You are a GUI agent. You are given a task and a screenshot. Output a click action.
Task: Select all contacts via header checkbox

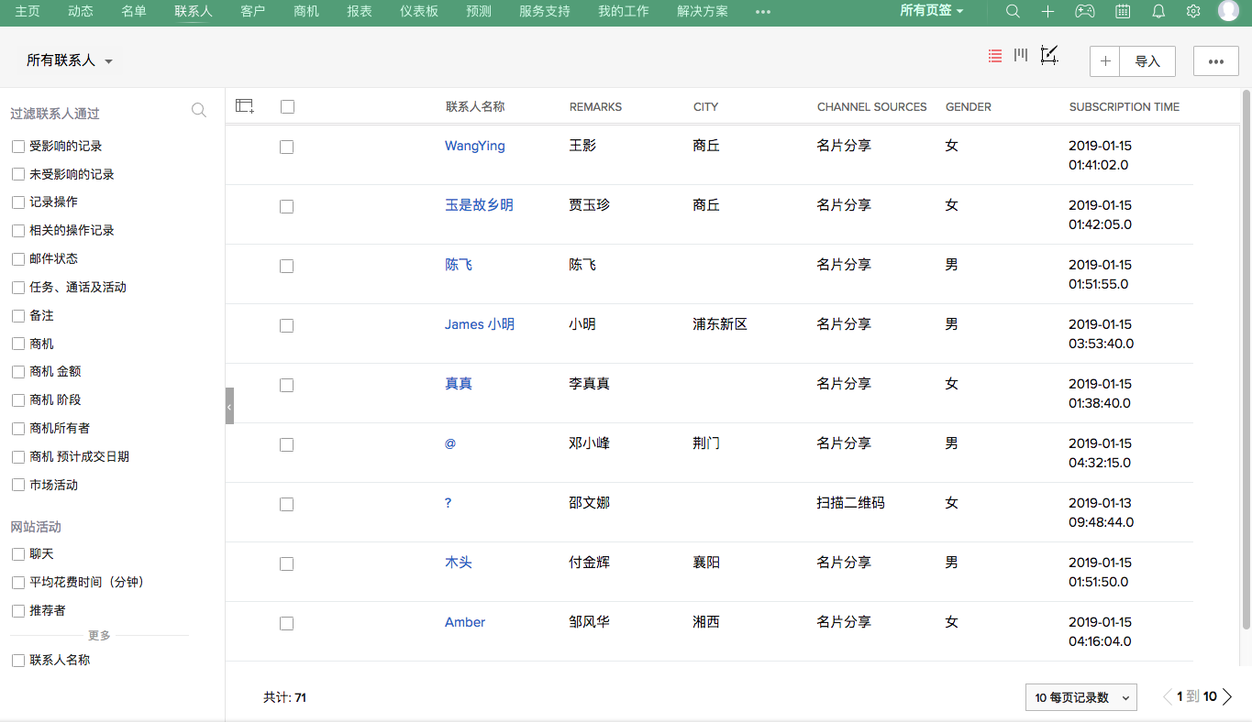point(287,106)
